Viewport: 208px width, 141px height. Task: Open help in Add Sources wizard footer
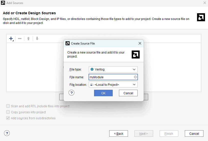[x=7, y=133]
